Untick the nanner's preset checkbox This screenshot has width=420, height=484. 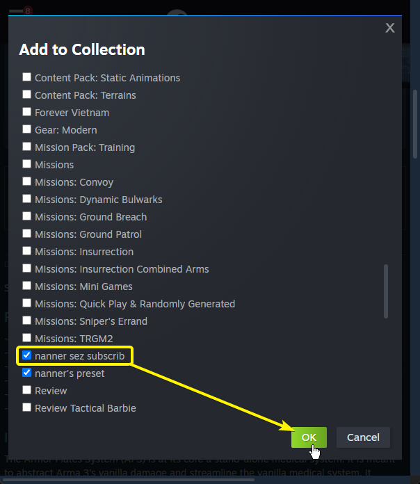click(27, 373)
